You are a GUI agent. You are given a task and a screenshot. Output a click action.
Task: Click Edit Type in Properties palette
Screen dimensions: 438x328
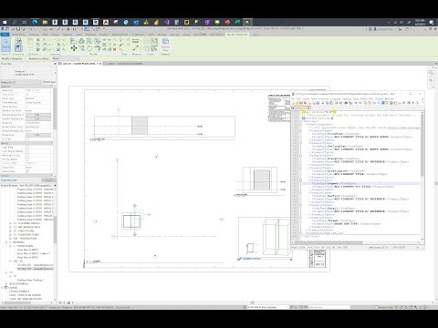[x=48, y=82]
